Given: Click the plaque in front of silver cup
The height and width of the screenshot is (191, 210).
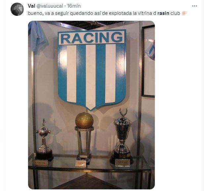Looking at the screenshot, I should coord(123,163).
